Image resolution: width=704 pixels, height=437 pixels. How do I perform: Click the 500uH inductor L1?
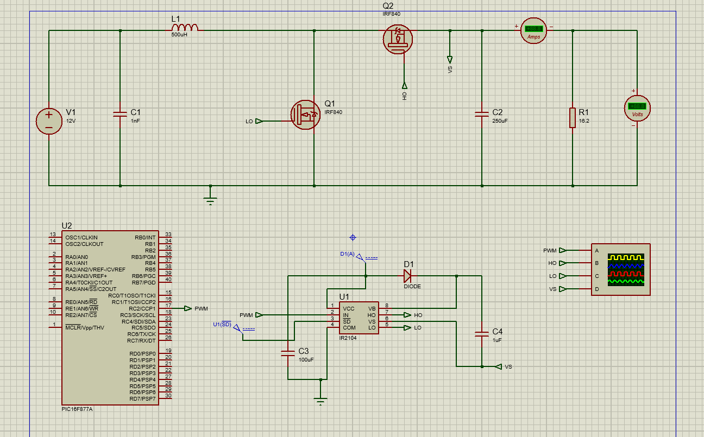[x=185, y=27]
